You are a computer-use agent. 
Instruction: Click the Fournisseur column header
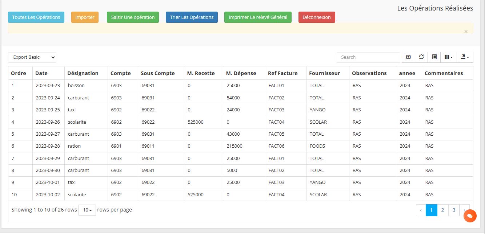click(328, 73)
